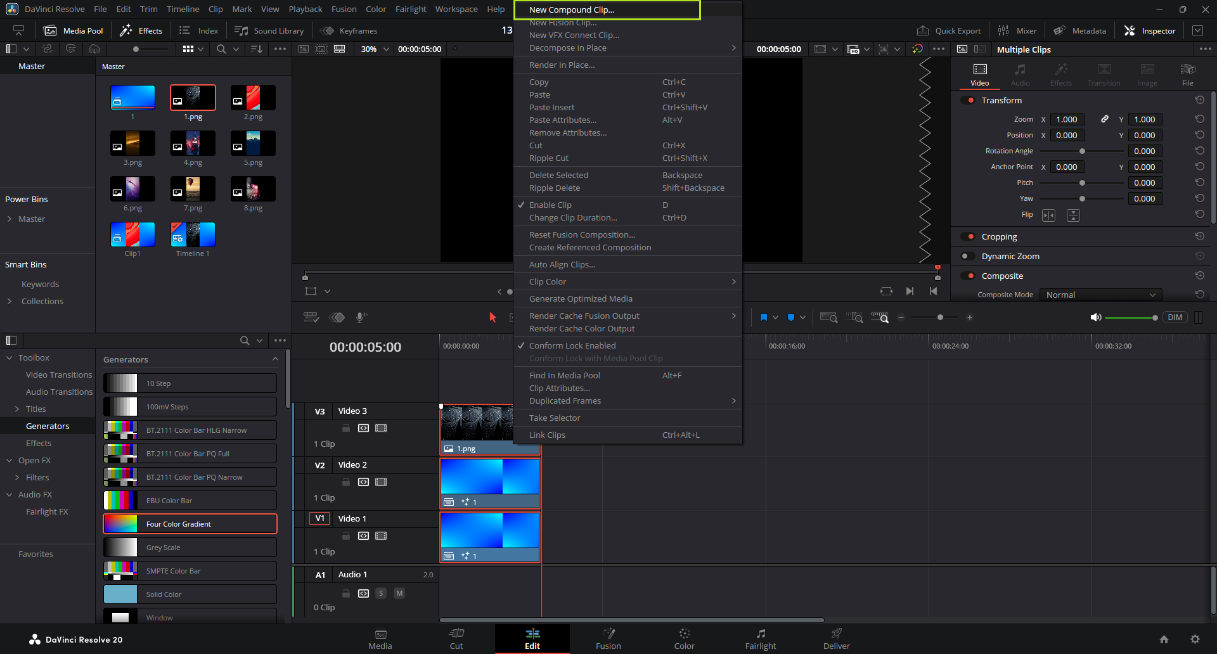Open the Fairlight page

(760, 638)
